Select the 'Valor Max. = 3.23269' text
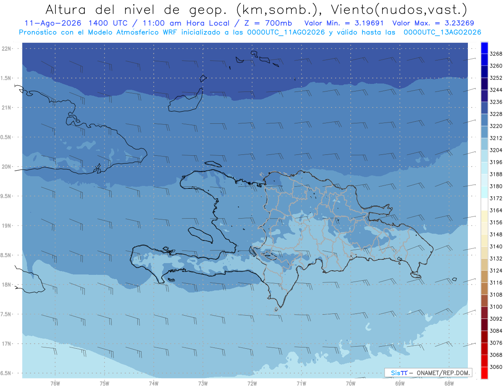504x389 pixels. coord(433,23)
